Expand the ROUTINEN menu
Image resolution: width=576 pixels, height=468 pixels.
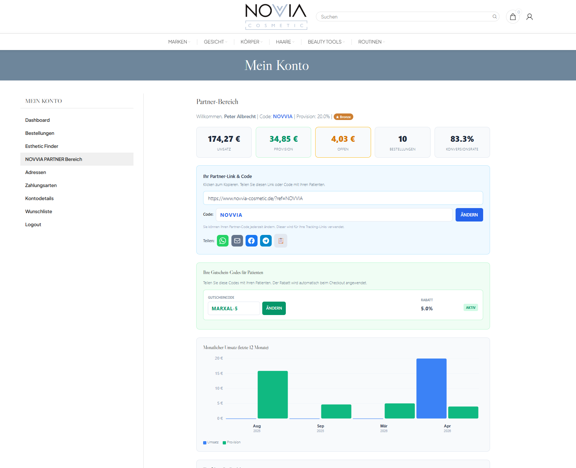(x=371, y=42)
